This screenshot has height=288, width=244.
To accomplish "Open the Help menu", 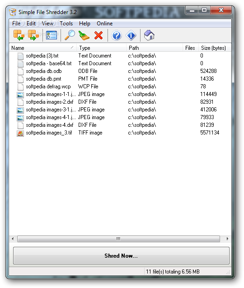I will (x=84, y=24).
